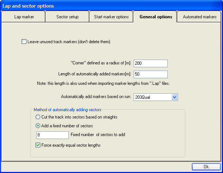Open the Sector setup tab
The width and height of the screenshot is (223, 173).
pos(67,17)
